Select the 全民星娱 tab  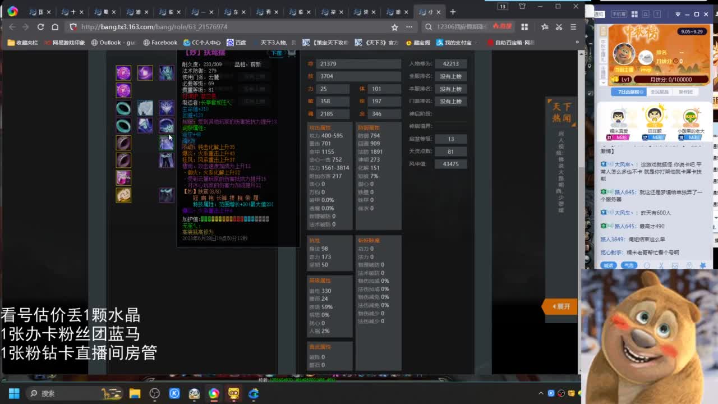(659, 92)
